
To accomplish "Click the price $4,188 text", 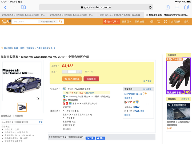I will 68,66.
